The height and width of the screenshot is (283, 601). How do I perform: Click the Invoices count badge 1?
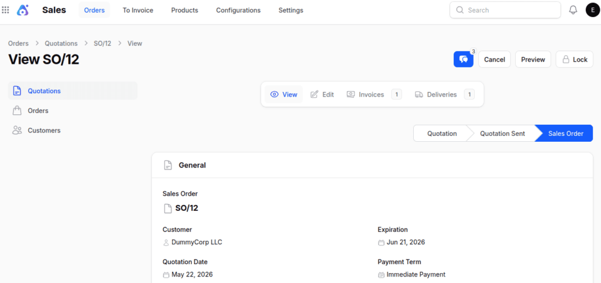[396, 94]
